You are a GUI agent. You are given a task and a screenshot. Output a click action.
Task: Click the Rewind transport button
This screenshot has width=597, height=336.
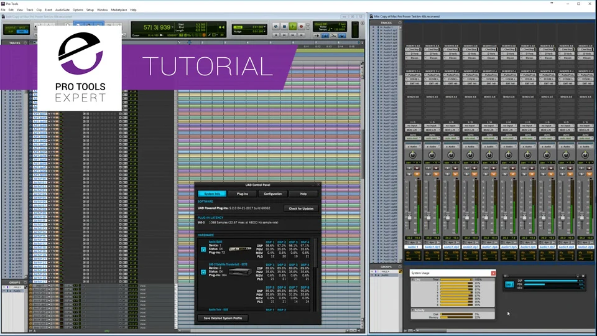pos(284,35)
